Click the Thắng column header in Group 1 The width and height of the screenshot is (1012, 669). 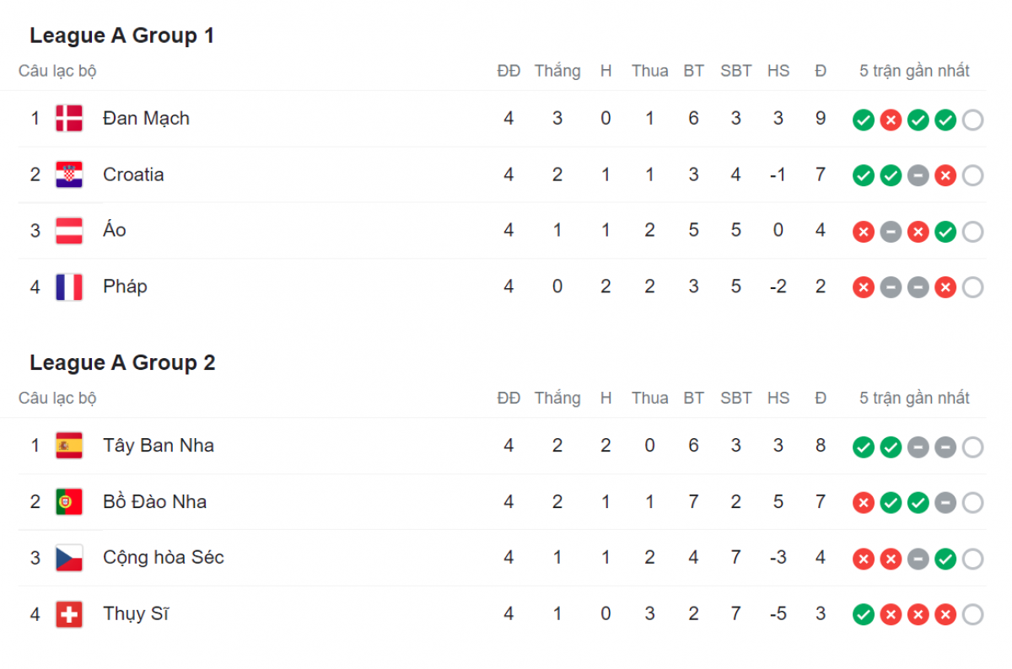coord(557,71)
